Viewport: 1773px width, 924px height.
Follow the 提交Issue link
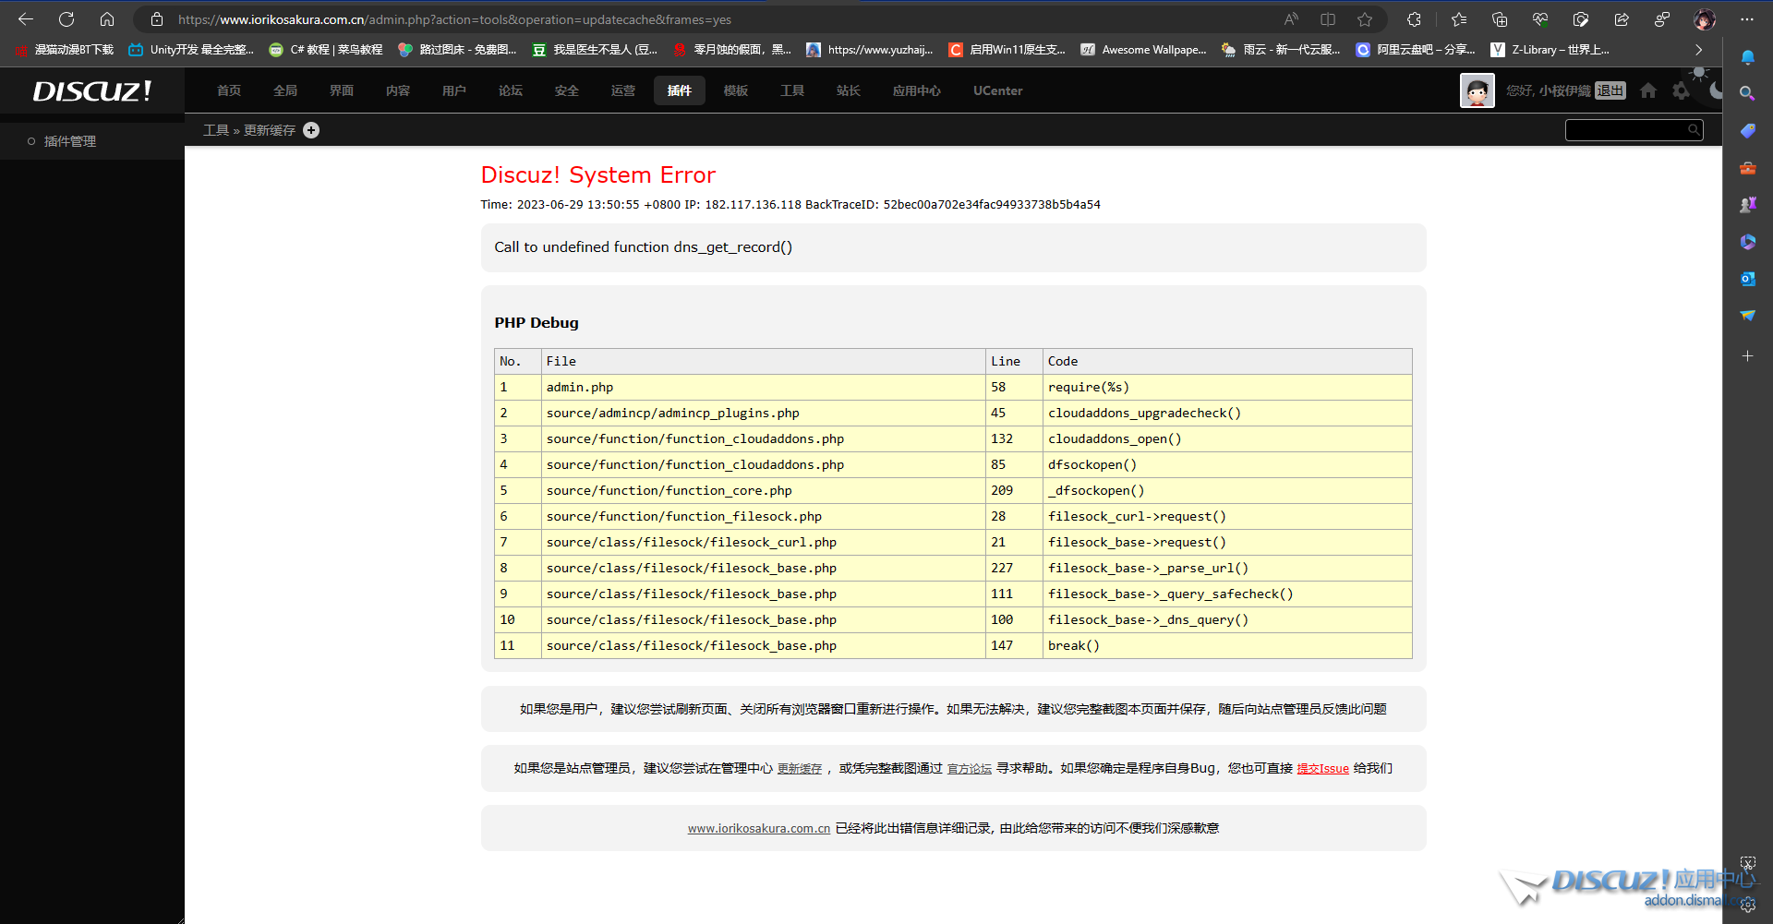1322,769
